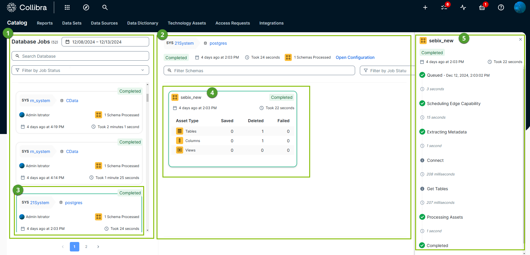Open the postgres link in job header
Image resolution: width=530 pixels, height=255 pixels.
pyautogui.click(x=218, y=43)
